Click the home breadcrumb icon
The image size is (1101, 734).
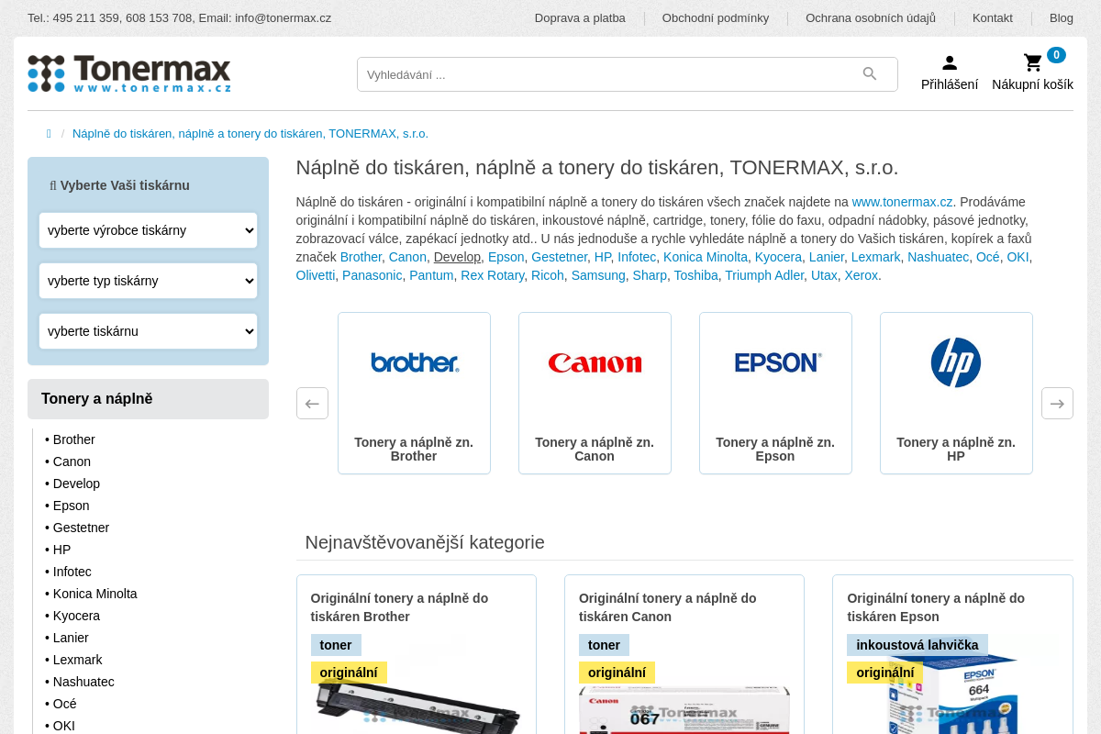point(49,134)
